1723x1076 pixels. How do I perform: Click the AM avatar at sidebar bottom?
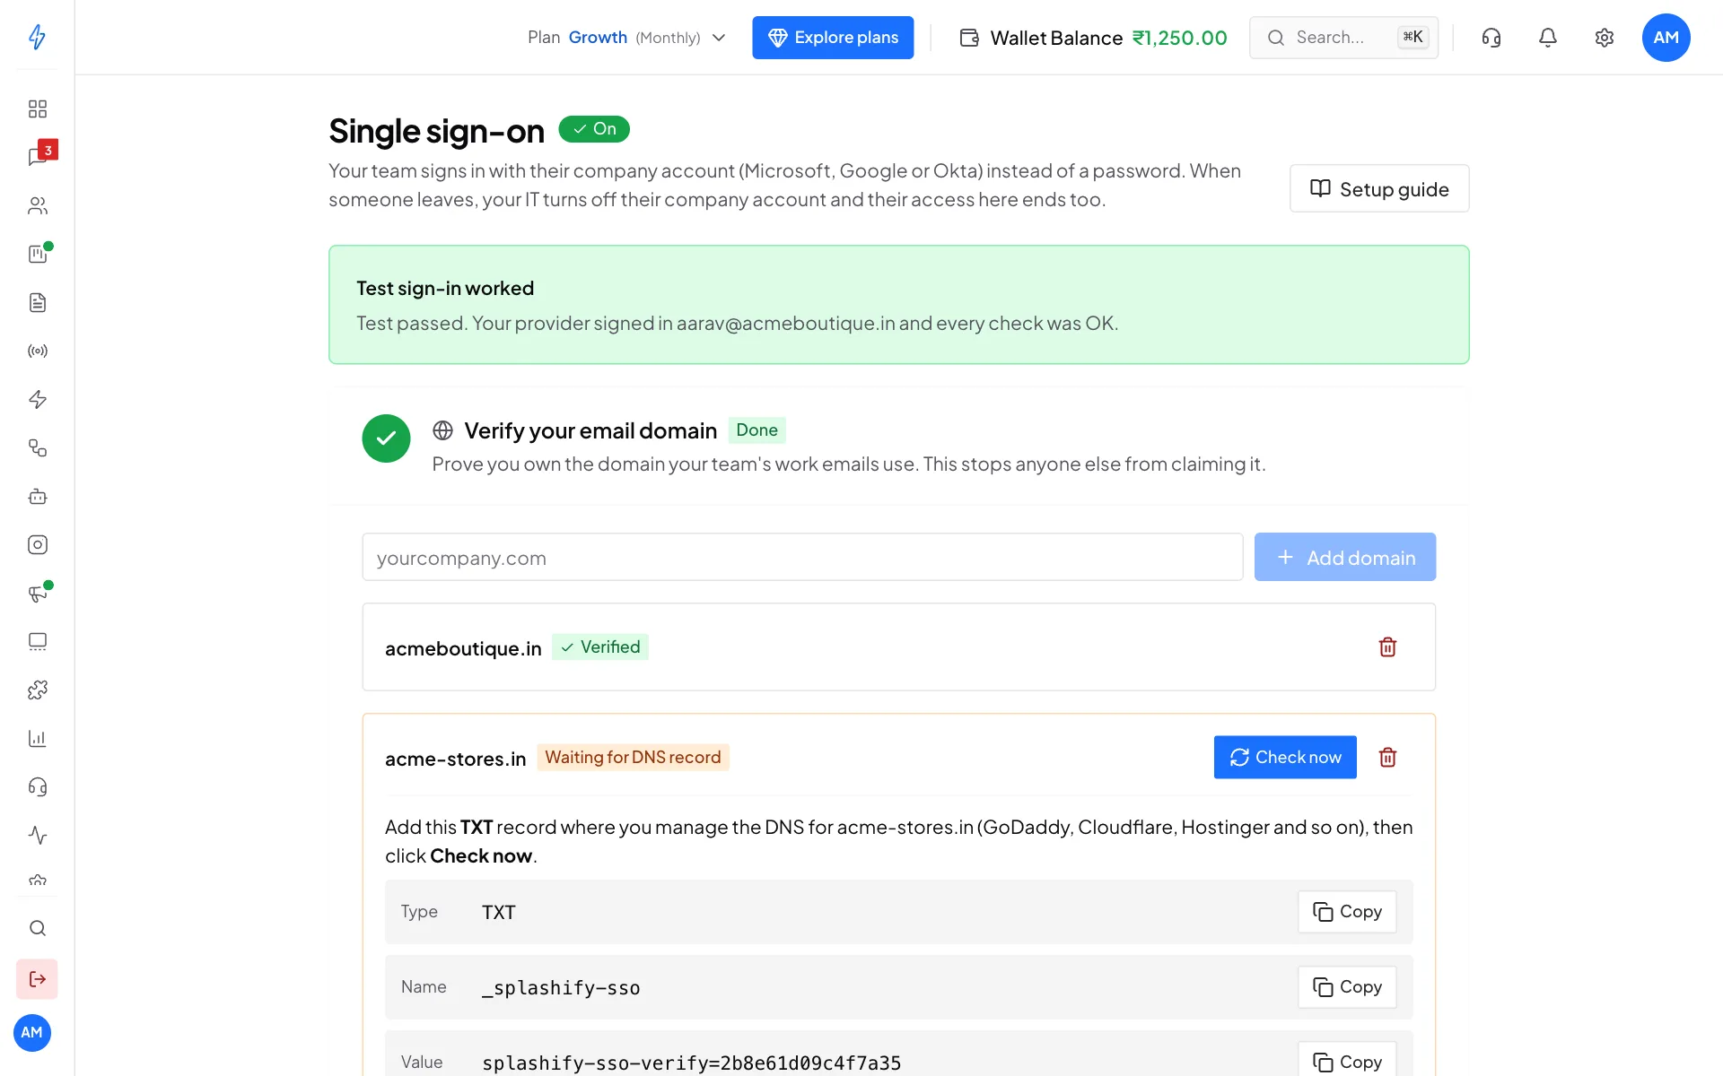point(32,1033)
